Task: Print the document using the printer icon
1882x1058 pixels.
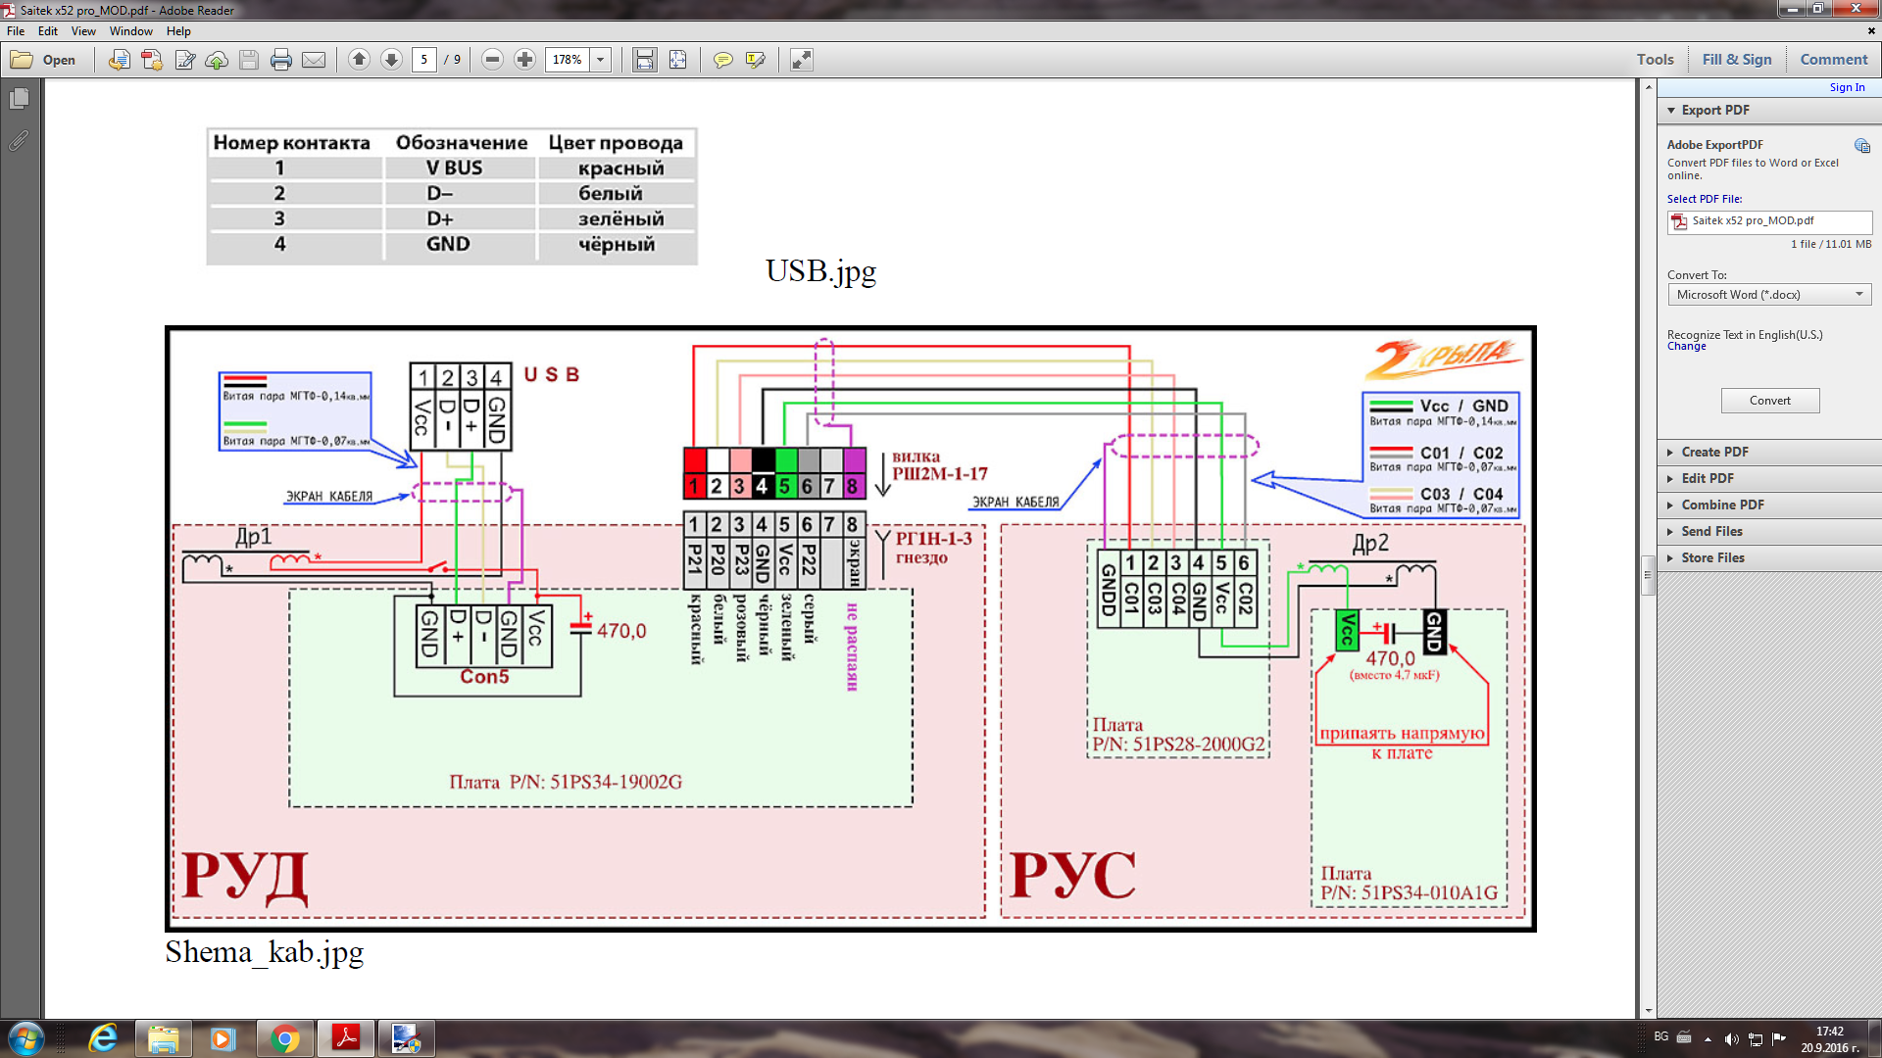Action: click(x=281, y=60)
